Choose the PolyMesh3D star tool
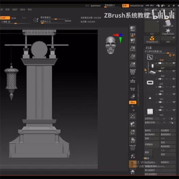 (168, 31)
